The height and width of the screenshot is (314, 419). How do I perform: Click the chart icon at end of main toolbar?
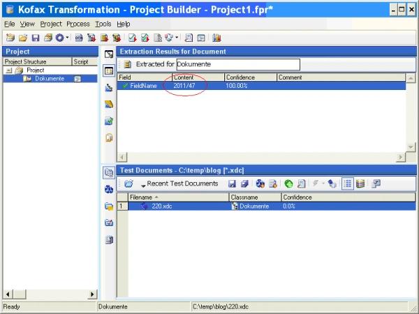[x=216, y=37]
